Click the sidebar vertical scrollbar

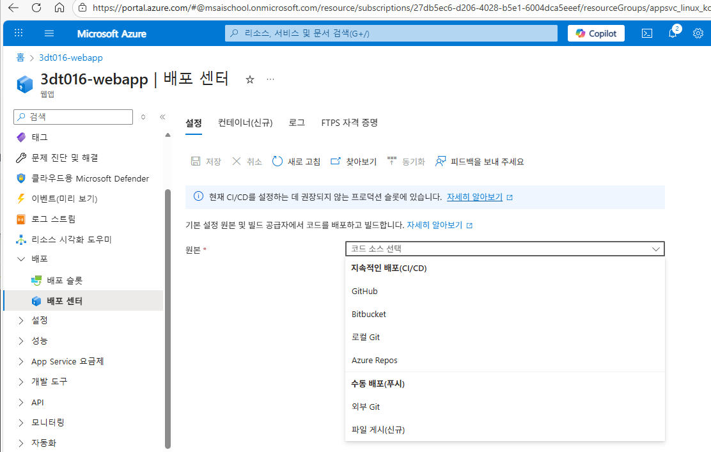(x=168, y=318)
